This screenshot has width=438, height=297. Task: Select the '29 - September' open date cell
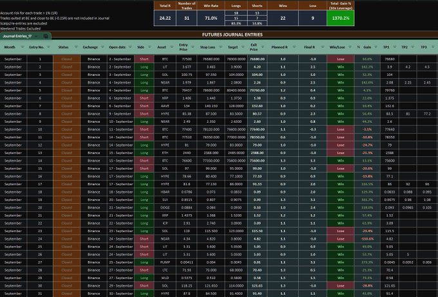[120, 285]
